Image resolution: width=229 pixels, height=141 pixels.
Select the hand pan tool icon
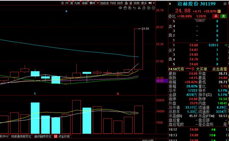(125, 8)
